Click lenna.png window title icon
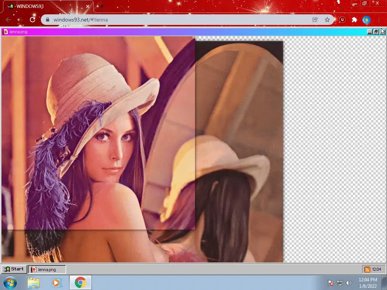 [x=5, y=32]
